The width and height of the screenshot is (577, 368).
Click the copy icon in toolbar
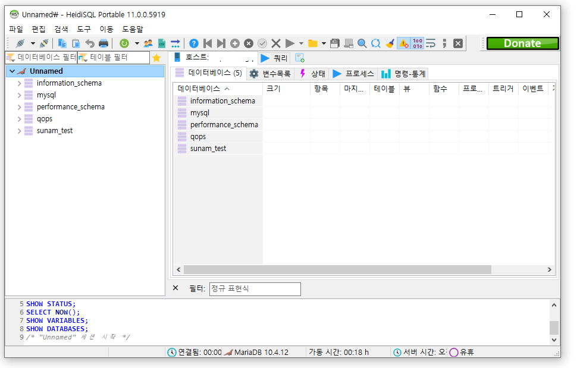(62, 43)
